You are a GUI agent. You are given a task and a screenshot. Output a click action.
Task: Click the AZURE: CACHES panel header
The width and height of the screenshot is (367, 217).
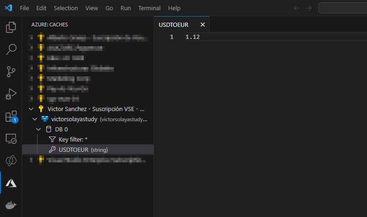click(x=50, y=25)
